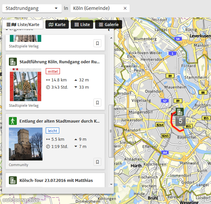
Task: Click Ossendorf label on the map
Action: (x=154, y=91)
